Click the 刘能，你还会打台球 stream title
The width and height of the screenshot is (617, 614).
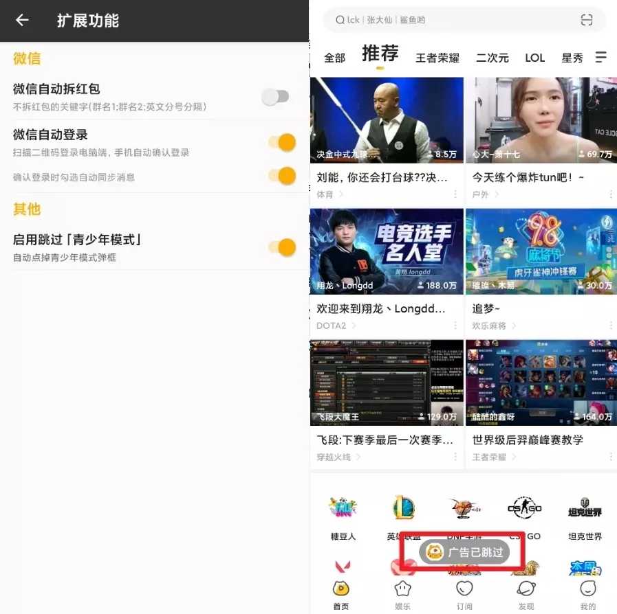[382, 178]
